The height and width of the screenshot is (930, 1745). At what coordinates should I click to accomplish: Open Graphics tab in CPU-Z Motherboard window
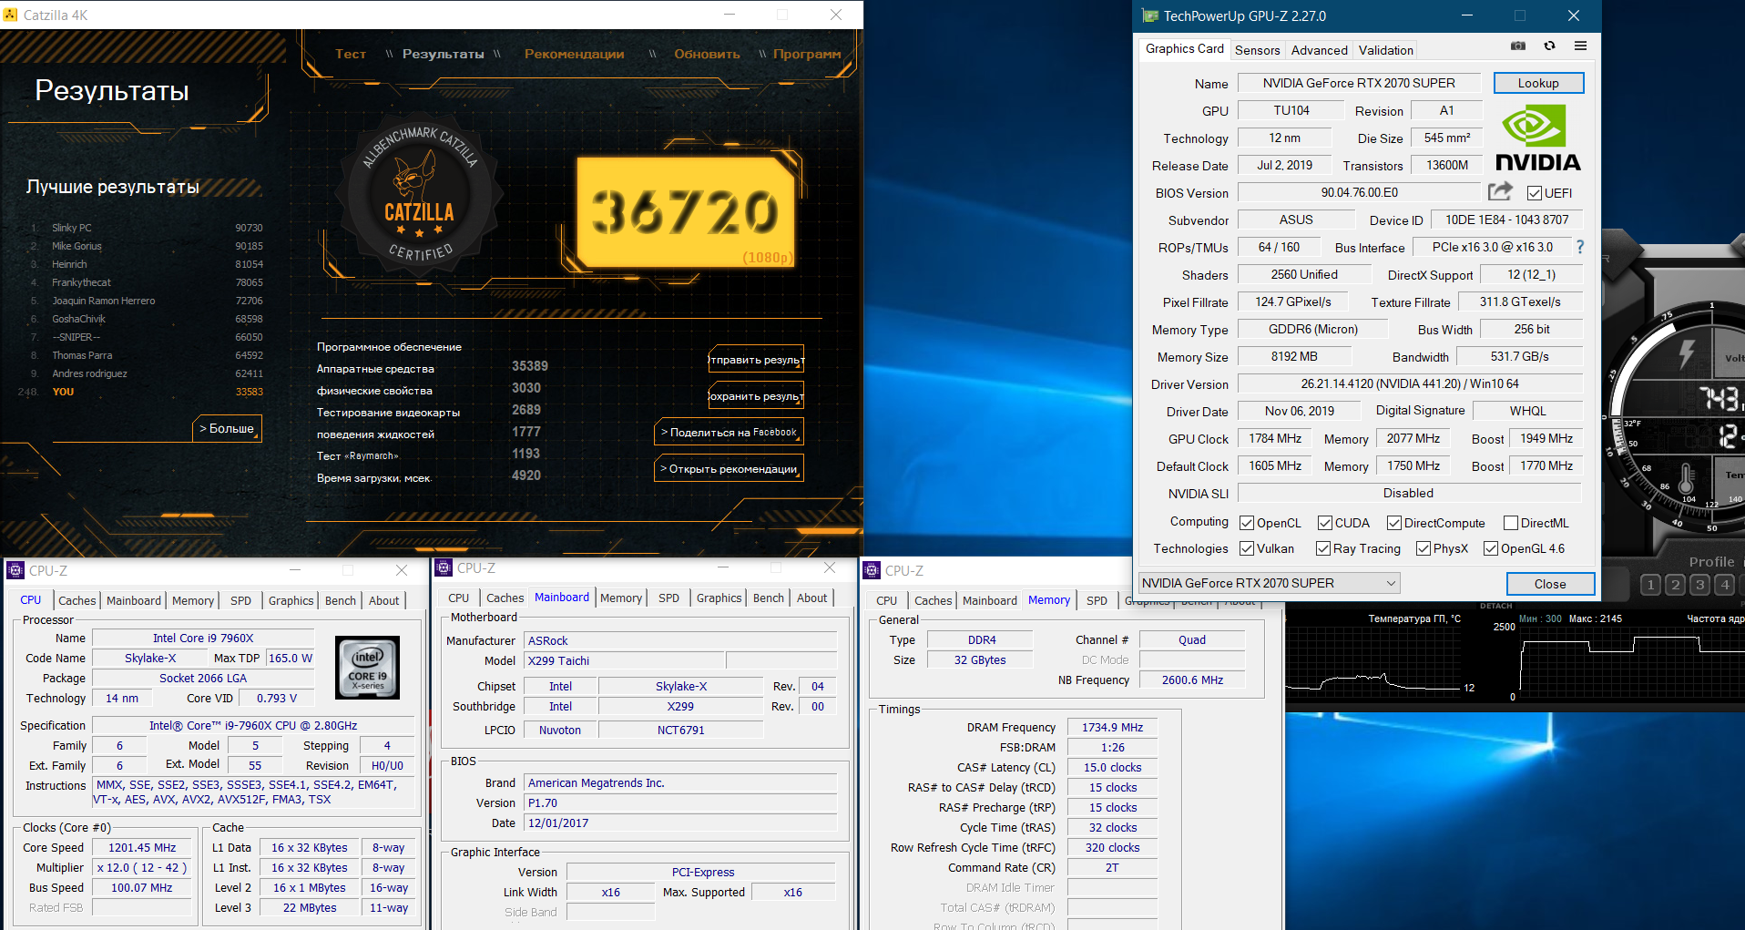[719, 598]
